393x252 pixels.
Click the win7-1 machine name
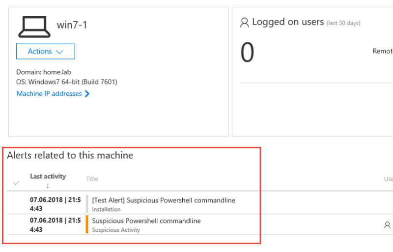coord(72,25)
